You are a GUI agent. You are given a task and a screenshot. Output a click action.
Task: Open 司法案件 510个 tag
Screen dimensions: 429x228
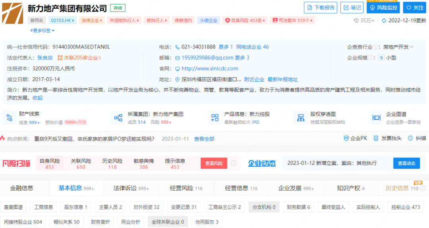[292, 20]
